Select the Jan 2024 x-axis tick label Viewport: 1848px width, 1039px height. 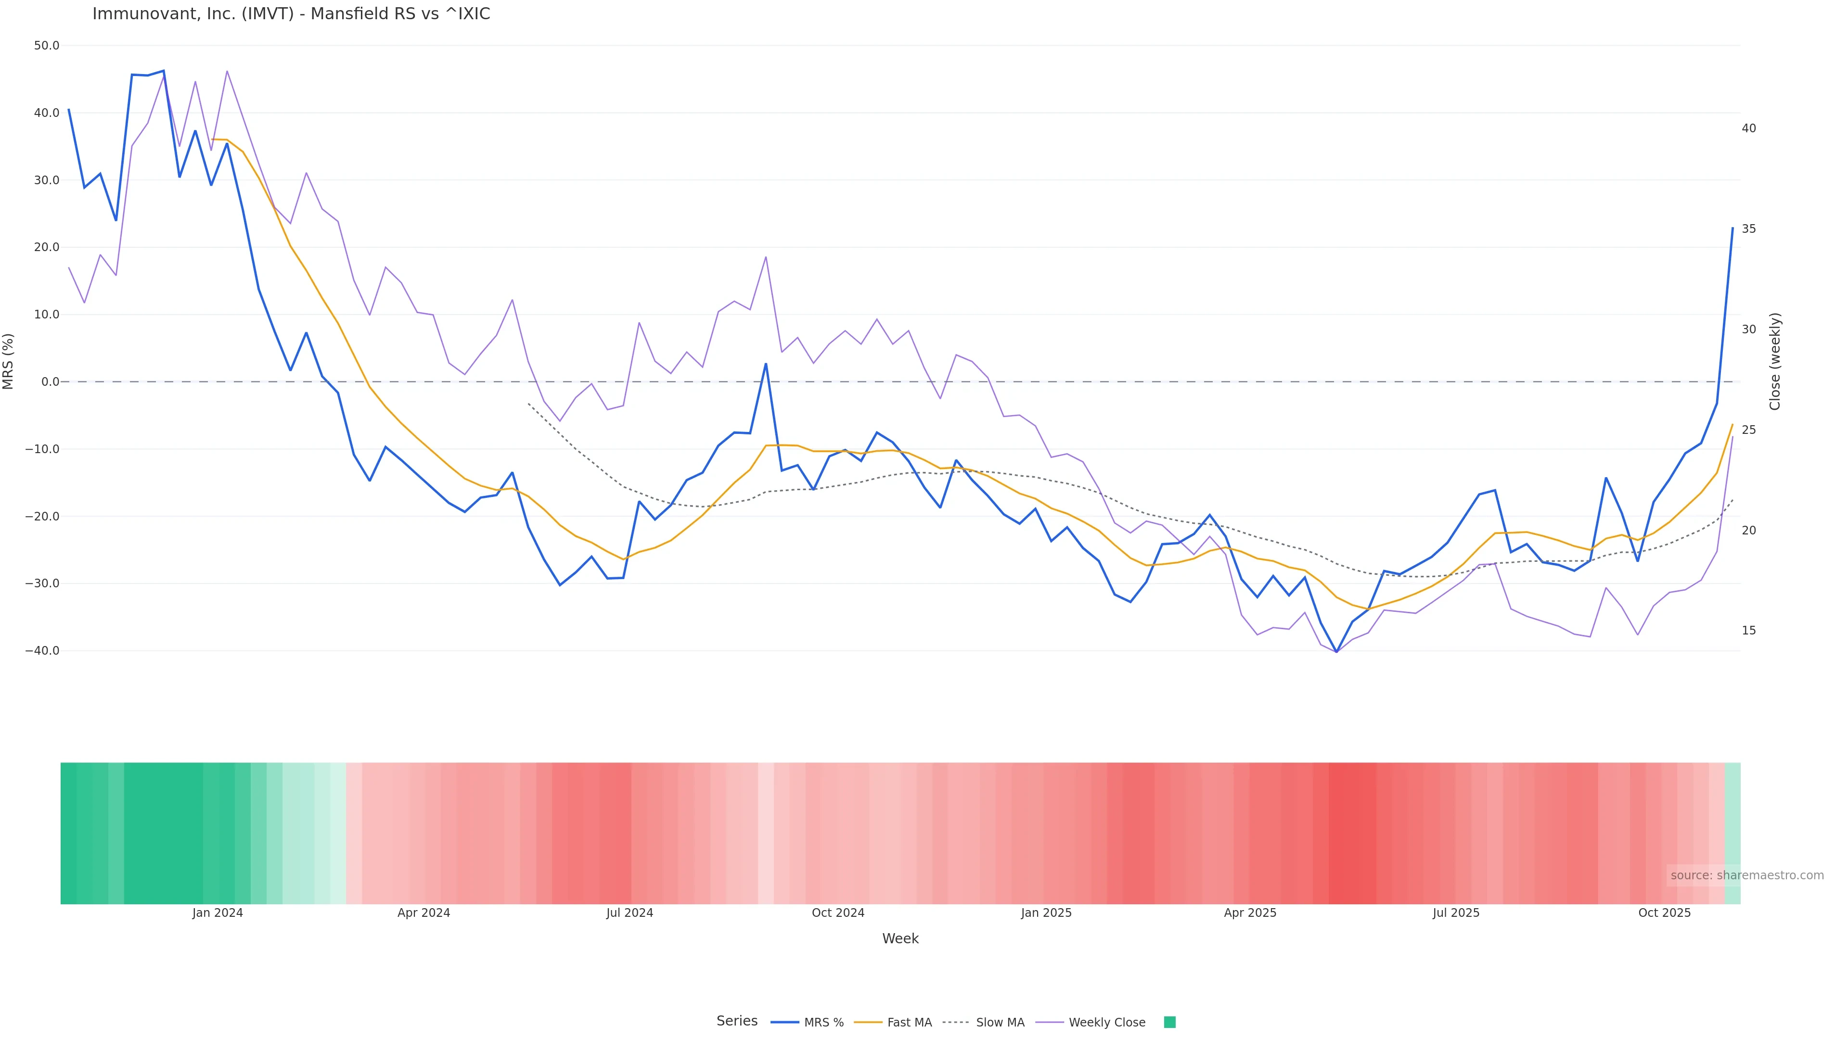[x=218, y=913]
